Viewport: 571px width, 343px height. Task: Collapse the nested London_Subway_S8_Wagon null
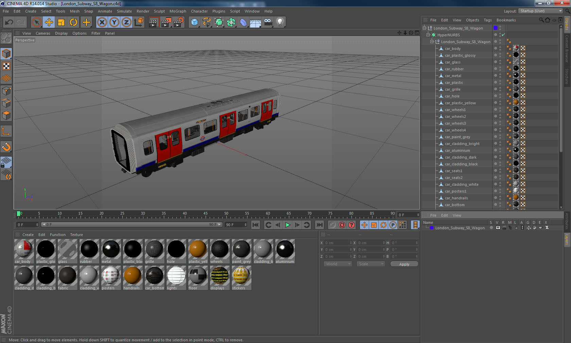[432, 41]
